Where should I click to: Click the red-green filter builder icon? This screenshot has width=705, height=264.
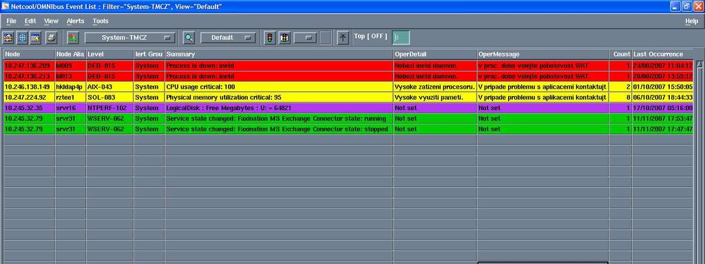(x=73, y=38)
